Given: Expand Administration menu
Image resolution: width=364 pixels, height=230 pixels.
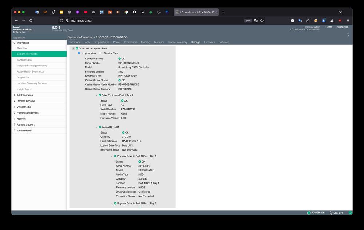Looking at the screenshot, I should click(x=15, y=130).
